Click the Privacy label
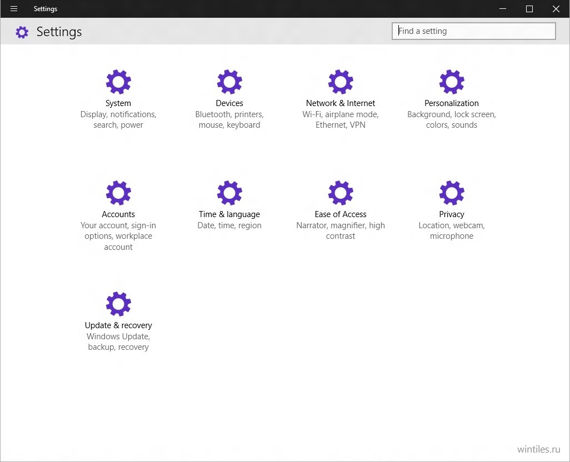This screenshot has width=570, height=462. tap(452, 214)
